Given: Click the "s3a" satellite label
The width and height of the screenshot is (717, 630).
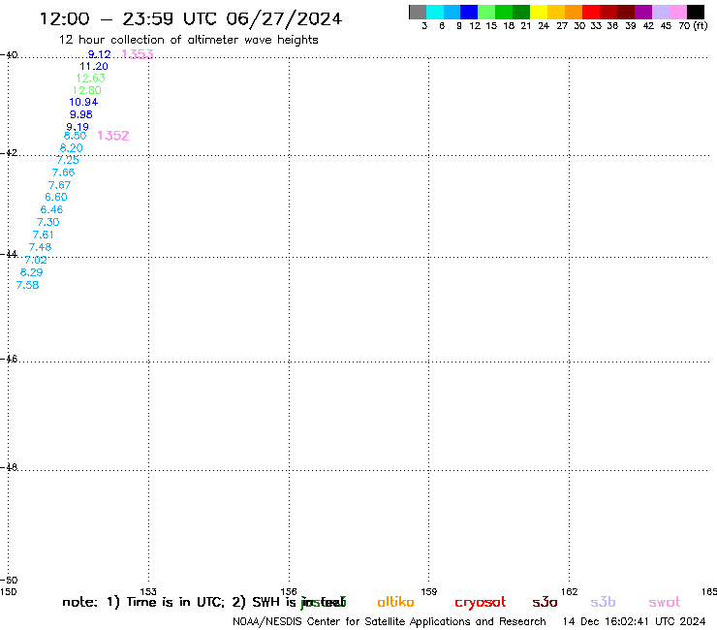Looking at the screenshot, I should 545,602.
